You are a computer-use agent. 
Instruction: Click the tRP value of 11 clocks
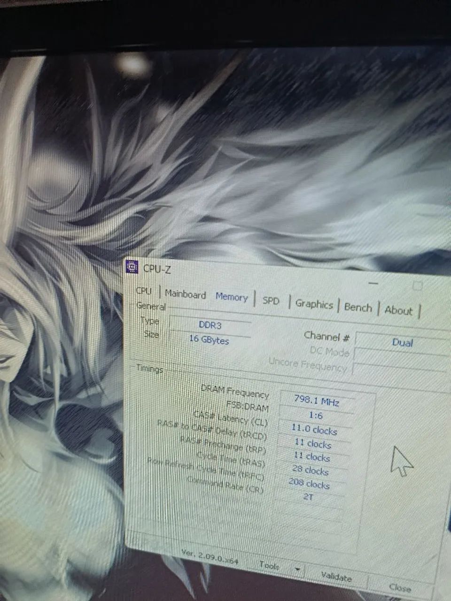click(x=311, y=457)
